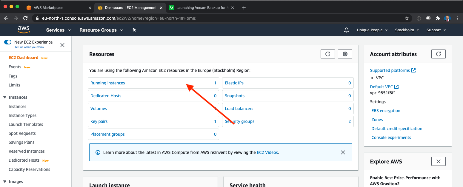463x187 pixels.
Task: Click the info icon in the banner
Action: pos(98,152)
